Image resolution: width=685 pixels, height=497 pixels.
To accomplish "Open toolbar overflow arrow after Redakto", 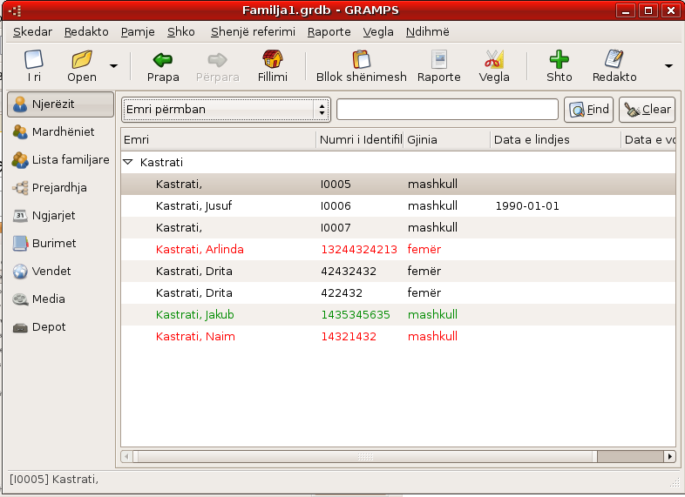I will pos(668,66).
